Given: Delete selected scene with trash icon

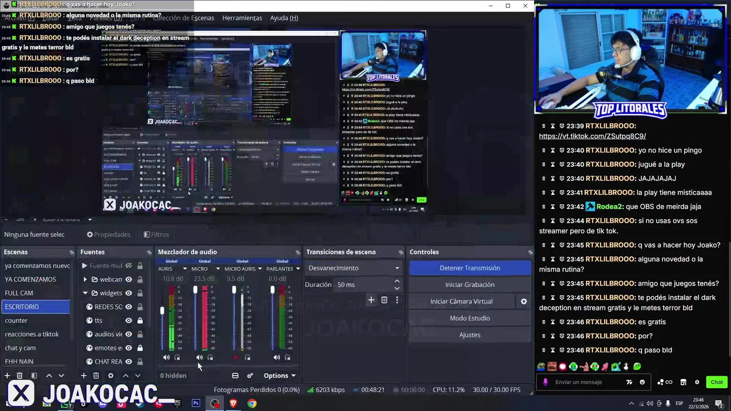Looking at the screenshot, I should coord(19,376).
